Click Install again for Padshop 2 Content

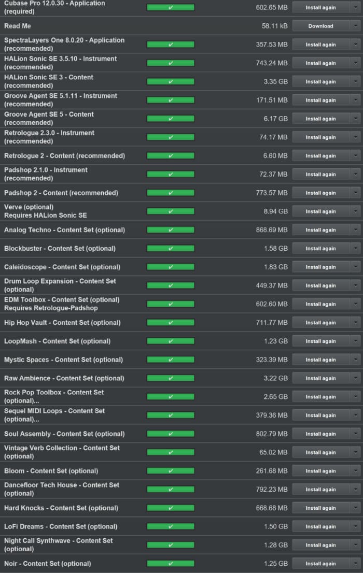[321, 193]
